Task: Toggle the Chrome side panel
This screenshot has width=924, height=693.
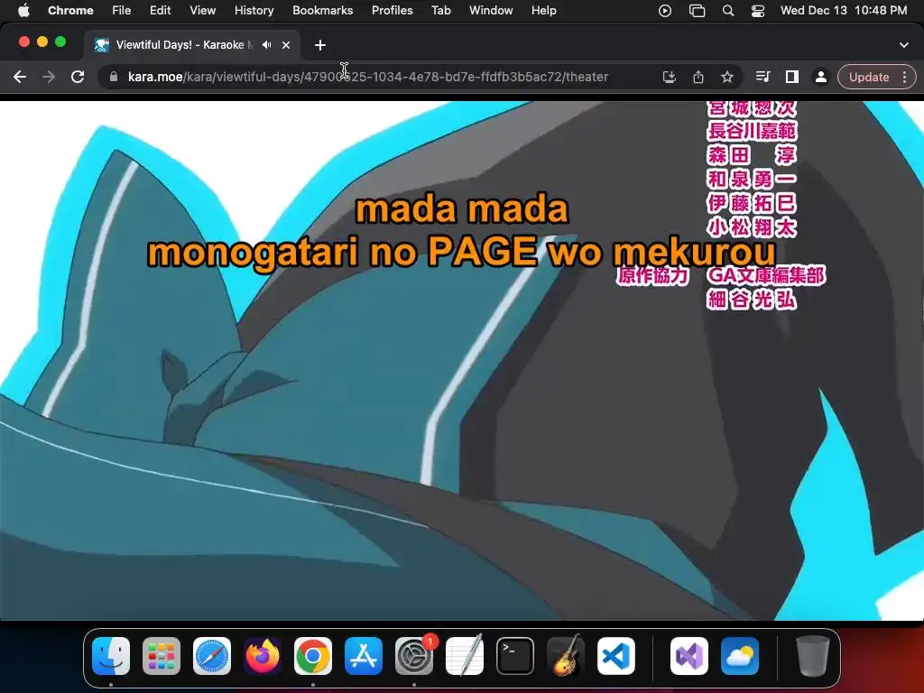Action: coord(792,77)
